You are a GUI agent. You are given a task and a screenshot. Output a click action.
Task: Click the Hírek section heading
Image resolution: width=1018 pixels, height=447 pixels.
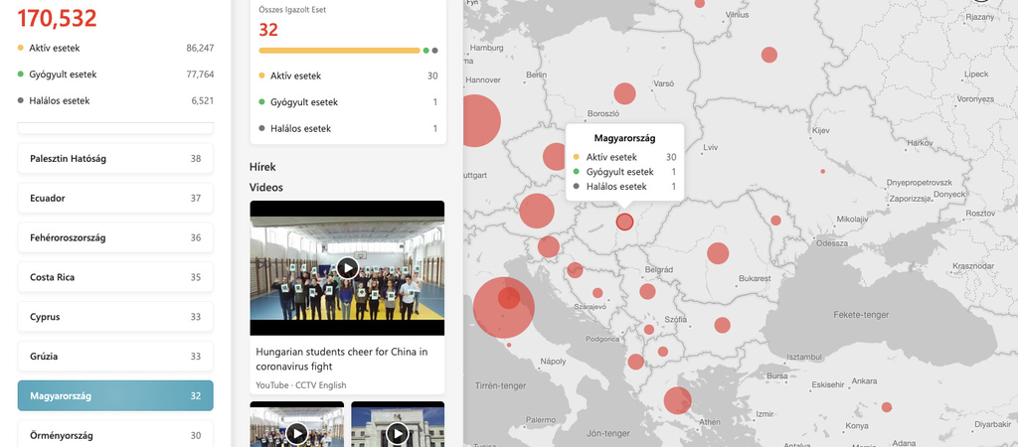coord(262,167)
